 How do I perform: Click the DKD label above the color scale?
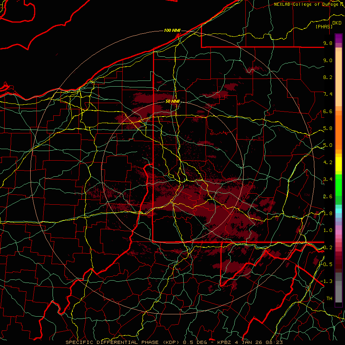tap(337, 23)
